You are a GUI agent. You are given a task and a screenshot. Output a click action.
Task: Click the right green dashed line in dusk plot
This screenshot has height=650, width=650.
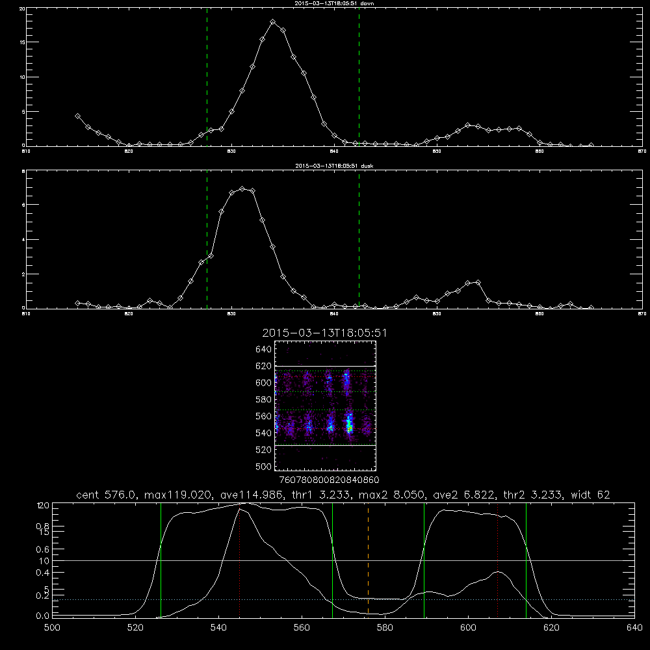tap(359, 239)
